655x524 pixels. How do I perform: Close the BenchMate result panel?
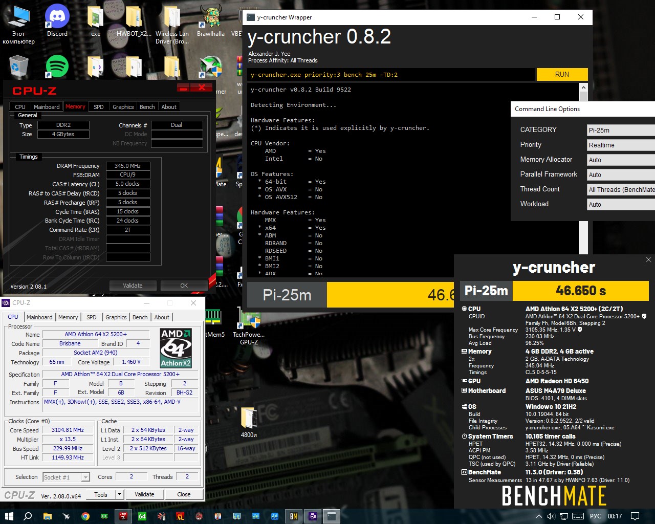click(648, 259)
